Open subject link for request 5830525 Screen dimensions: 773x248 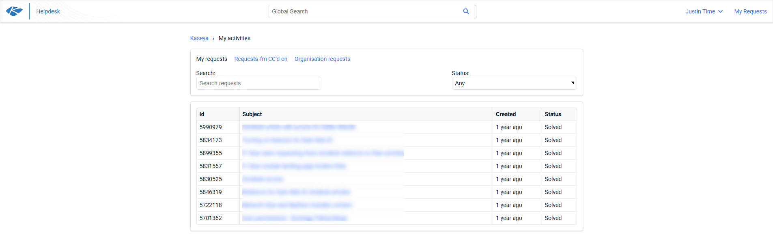[x=263, y=179]
